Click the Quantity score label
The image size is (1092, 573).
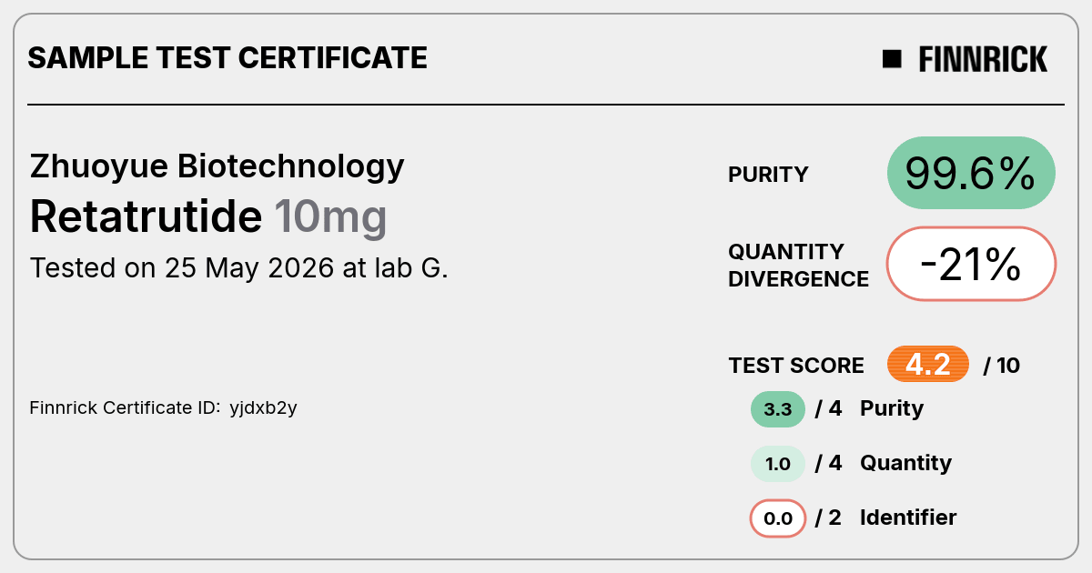tap(905, 463)
